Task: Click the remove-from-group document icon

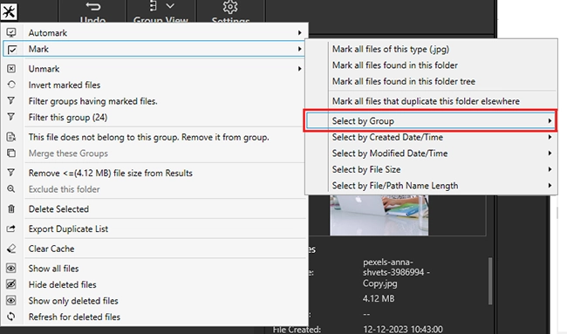Action: click(x=11, y=137)
